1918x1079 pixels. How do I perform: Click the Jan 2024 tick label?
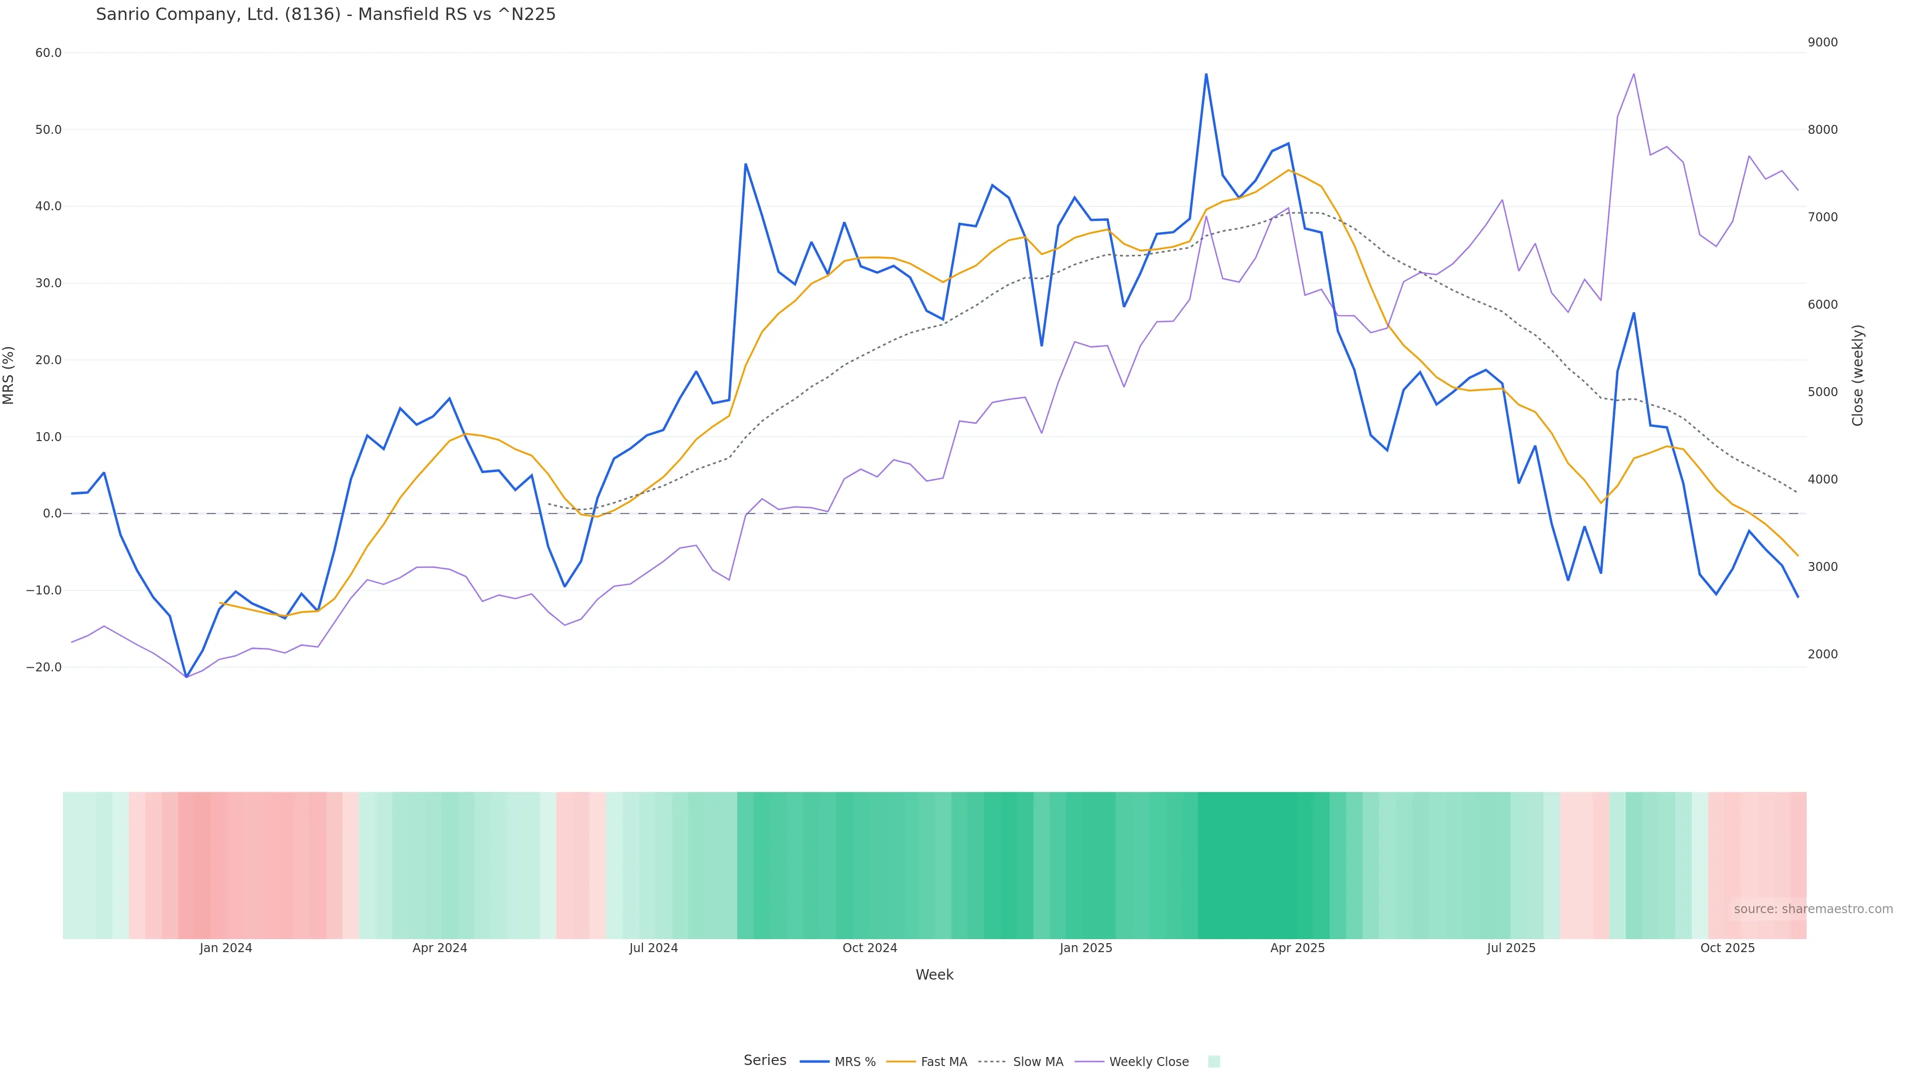[226, 948]
